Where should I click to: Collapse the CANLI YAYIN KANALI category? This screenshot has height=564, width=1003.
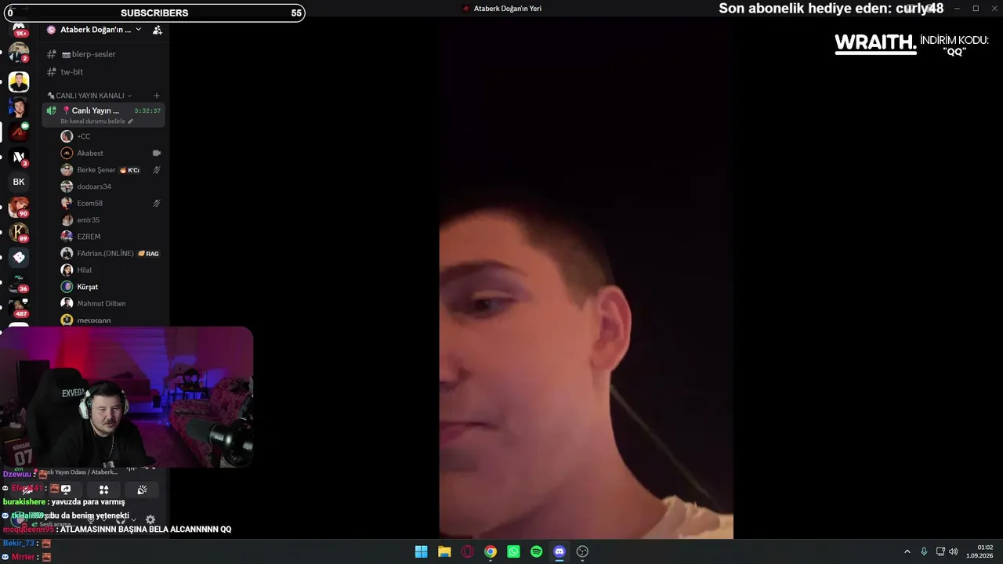click(x=89, y=96)
